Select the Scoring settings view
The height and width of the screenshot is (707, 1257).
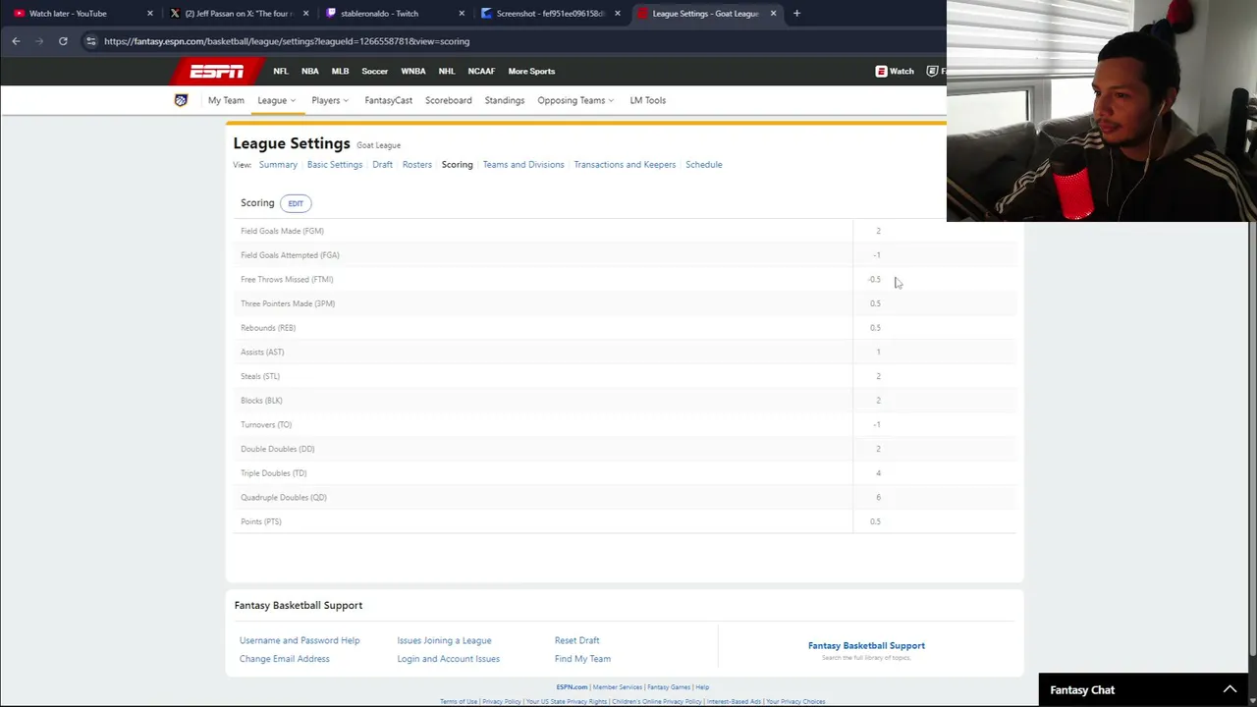[x=457, y=165]
